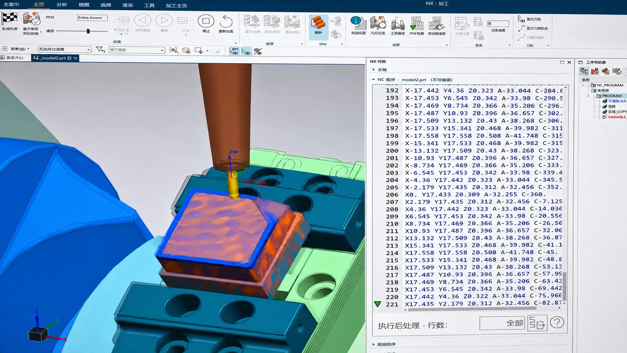
Task: Open the 渲染 ribbon tab
Action: (x=128, y=5)
